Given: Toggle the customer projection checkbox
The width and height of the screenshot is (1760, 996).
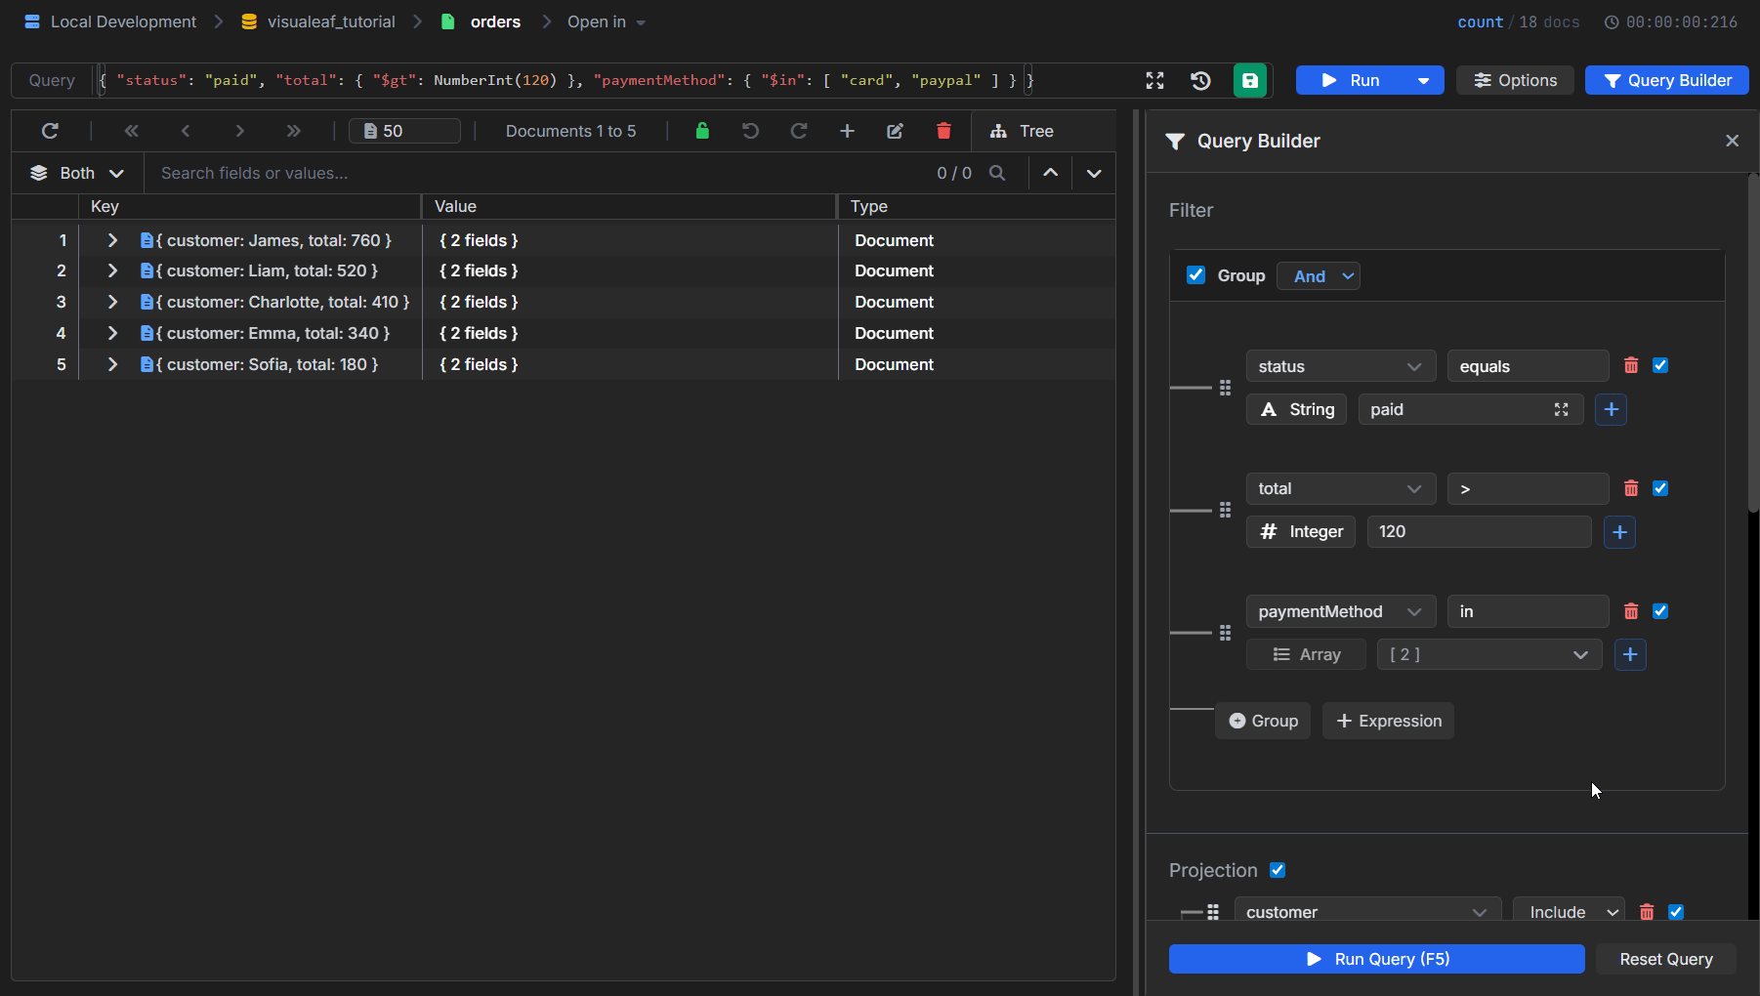Looking at the screenshot, I should (x=1676, y=912).
